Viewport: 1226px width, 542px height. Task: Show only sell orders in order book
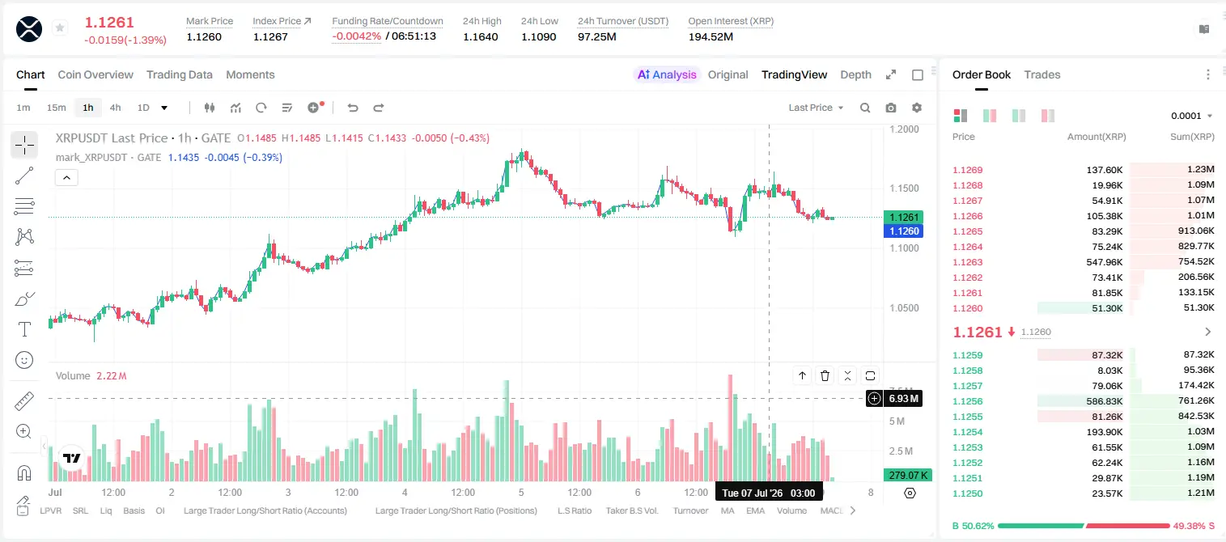1047,116
